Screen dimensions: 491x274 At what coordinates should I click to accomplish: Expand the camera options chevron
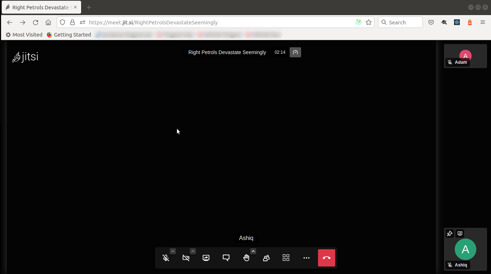(x=193, y=251)
